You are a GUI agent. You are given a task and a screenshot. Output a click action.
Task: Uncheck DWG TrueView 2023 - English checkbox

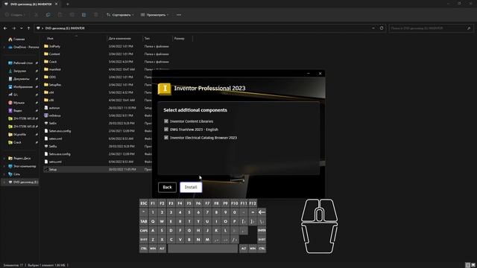click(x=166, y=130)
